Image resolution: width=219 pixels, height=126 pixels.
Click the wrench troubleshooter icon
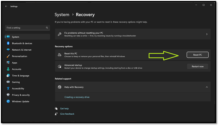59,34
